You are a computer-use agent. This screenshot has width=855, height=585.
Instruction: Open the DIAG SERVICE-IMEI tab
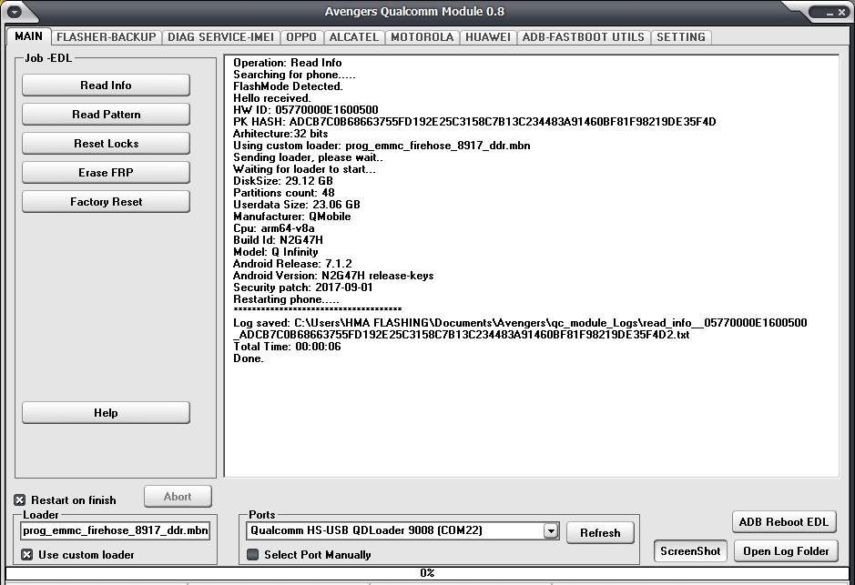pos(221,37)
